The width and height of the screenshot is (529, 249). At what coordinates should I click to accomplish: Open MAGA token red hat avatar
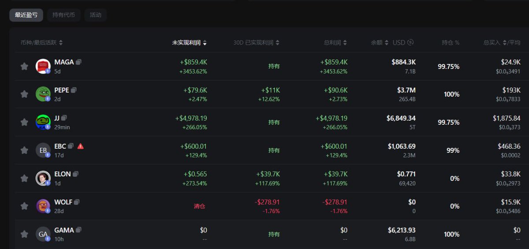43,66
